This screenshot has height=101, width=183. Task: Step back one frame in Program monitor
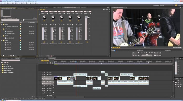click(144, 53)
